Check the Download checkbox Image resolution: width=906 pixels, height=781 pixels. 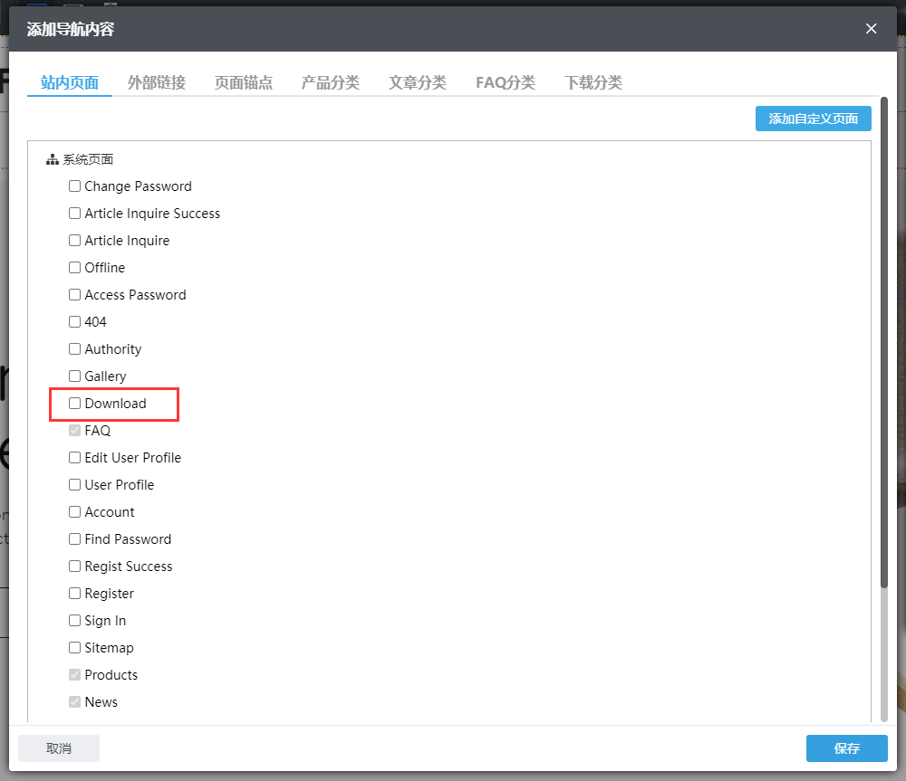(75, 404)
